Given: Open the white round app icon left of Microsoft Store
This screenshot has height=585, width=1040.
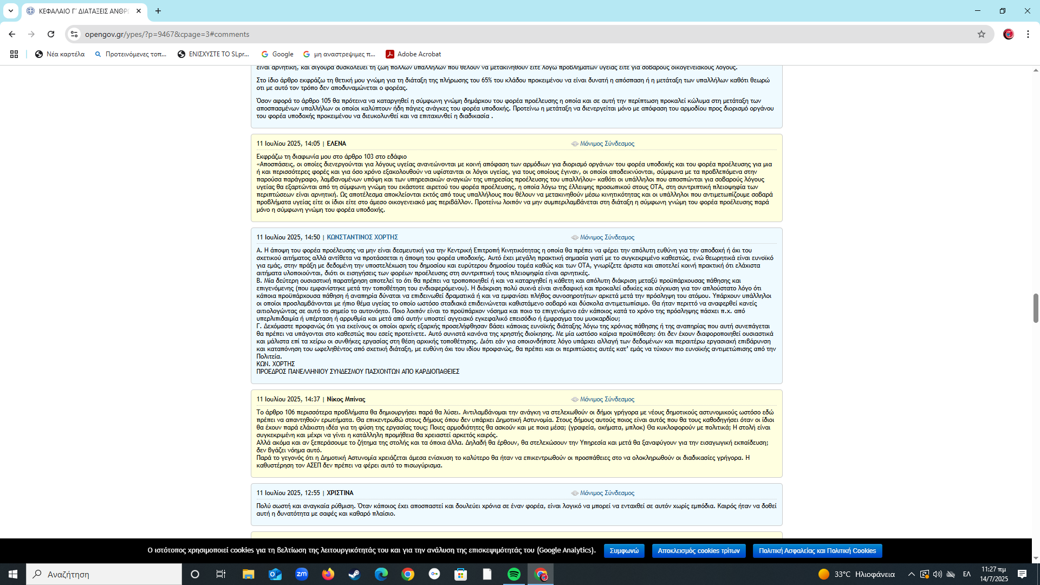Looking at the screenshot, I should tap(434, 574).
